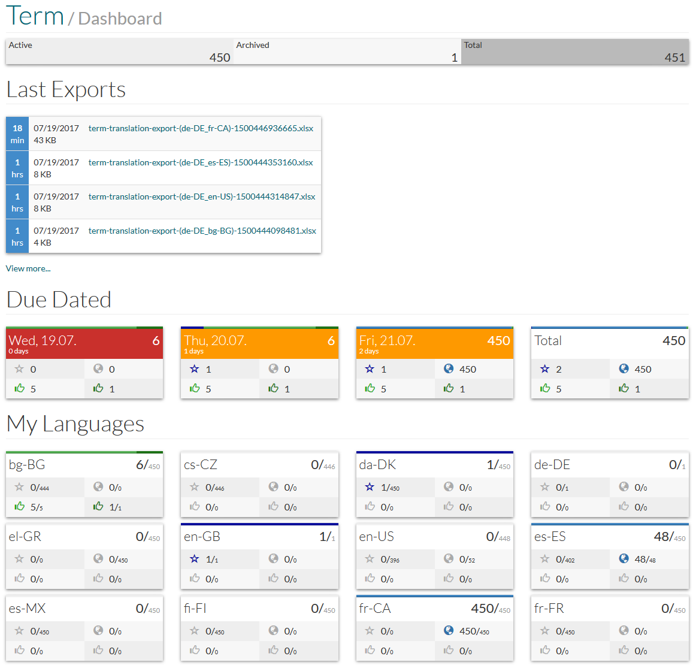Click the Dashboard breadcrumb in the page title

[x=120, y=19]
